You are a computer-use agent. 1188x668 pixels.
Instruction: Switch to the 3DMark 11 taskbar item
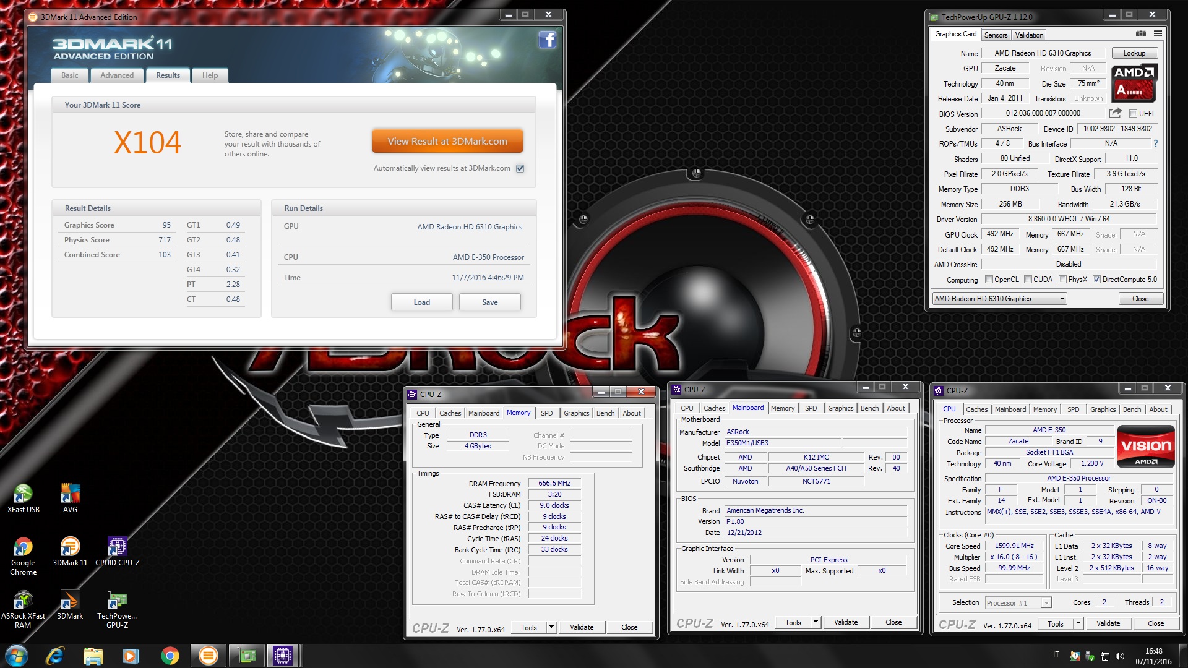click(209, 656)
